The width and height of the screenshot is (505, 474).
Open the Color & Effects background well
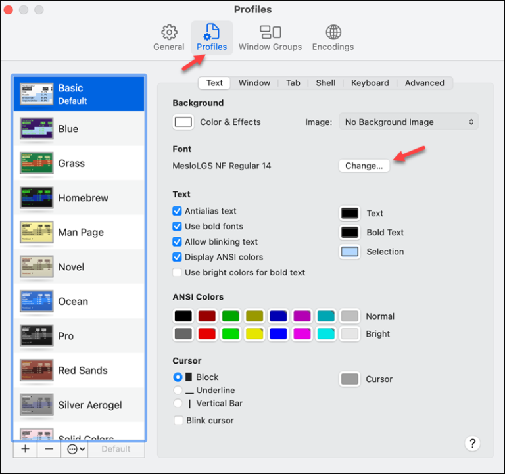[x=183, y=122]
